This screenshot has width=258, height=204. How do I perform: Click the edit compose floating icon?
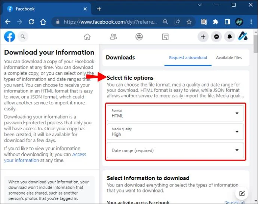pyautogui.click(x=242, y=193)
